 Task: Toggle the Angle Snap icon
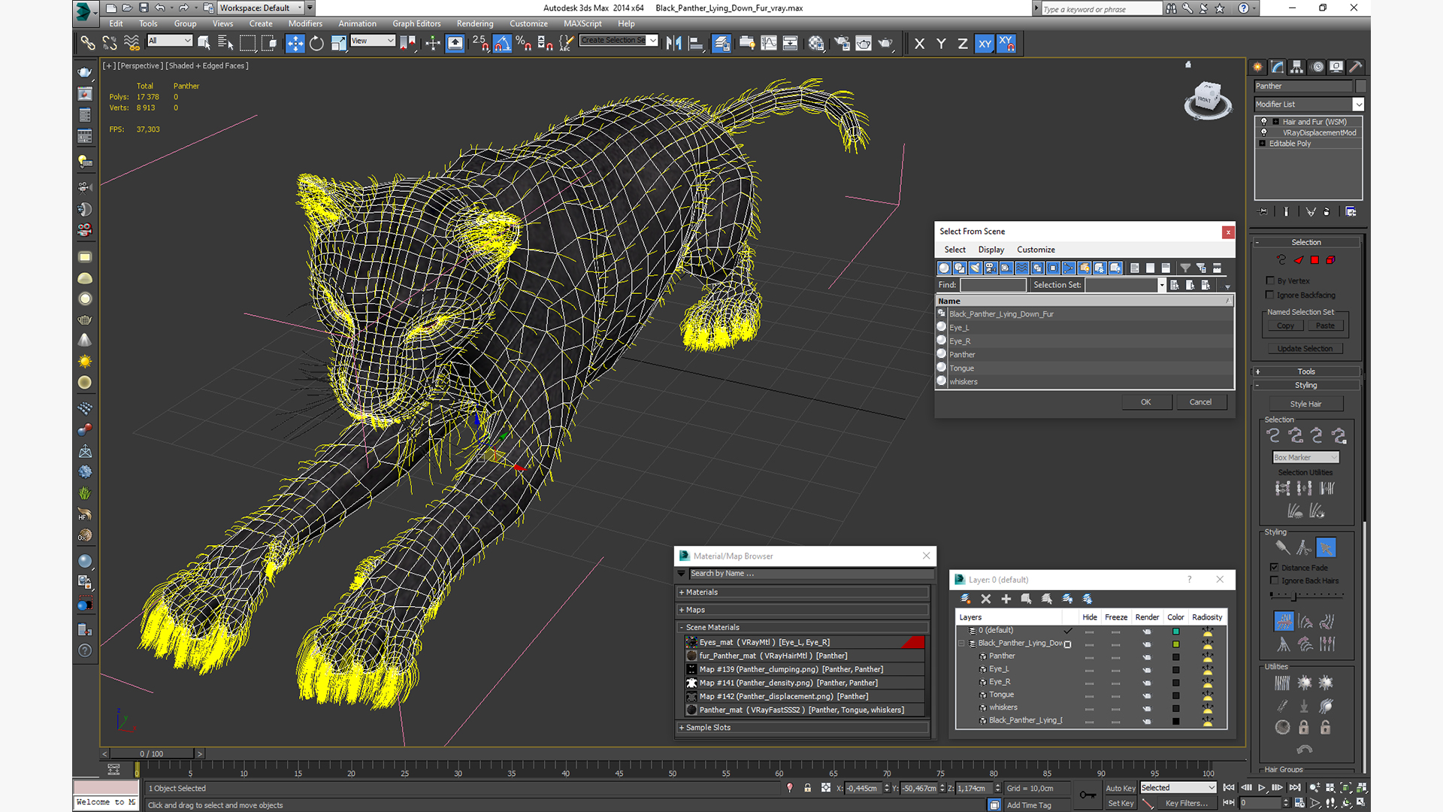tap(502, 44)
